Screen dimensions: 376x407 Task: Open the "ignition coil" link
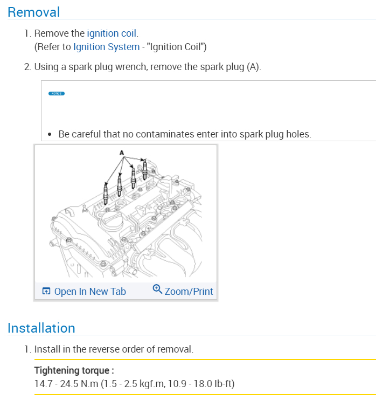112,33
